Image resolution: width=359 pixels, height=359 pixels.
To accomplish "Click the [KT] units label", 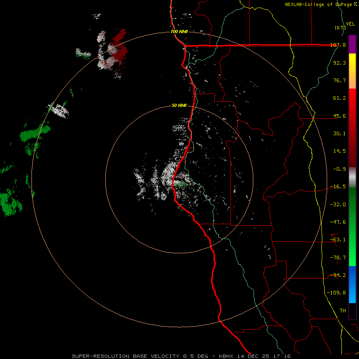I will pyautogui.click(x=340, y=28).
